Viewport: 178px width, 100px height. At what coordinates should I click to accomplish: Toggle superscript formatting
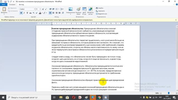pyautogui.click(x=36, y=13)
